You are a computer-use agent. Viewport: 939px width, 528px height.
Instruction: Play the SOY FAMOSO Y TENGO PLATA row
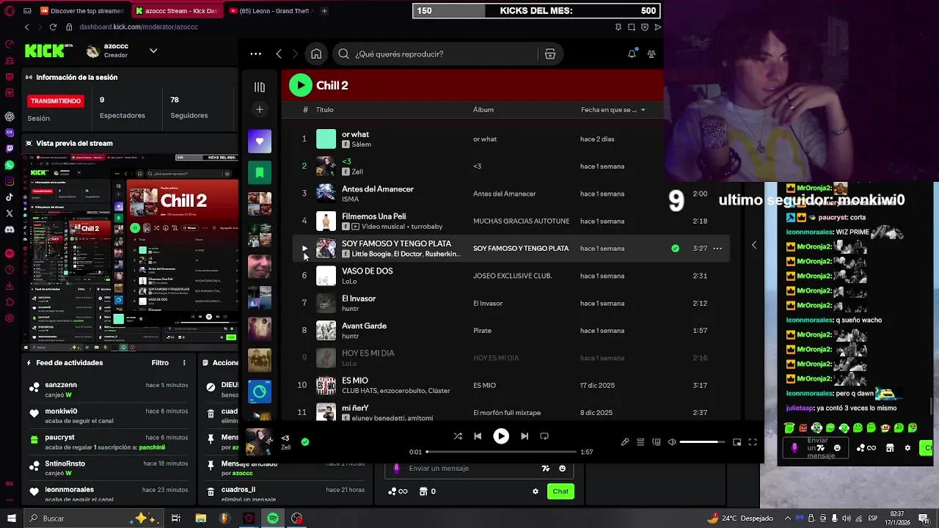click(x=304, y=248)
